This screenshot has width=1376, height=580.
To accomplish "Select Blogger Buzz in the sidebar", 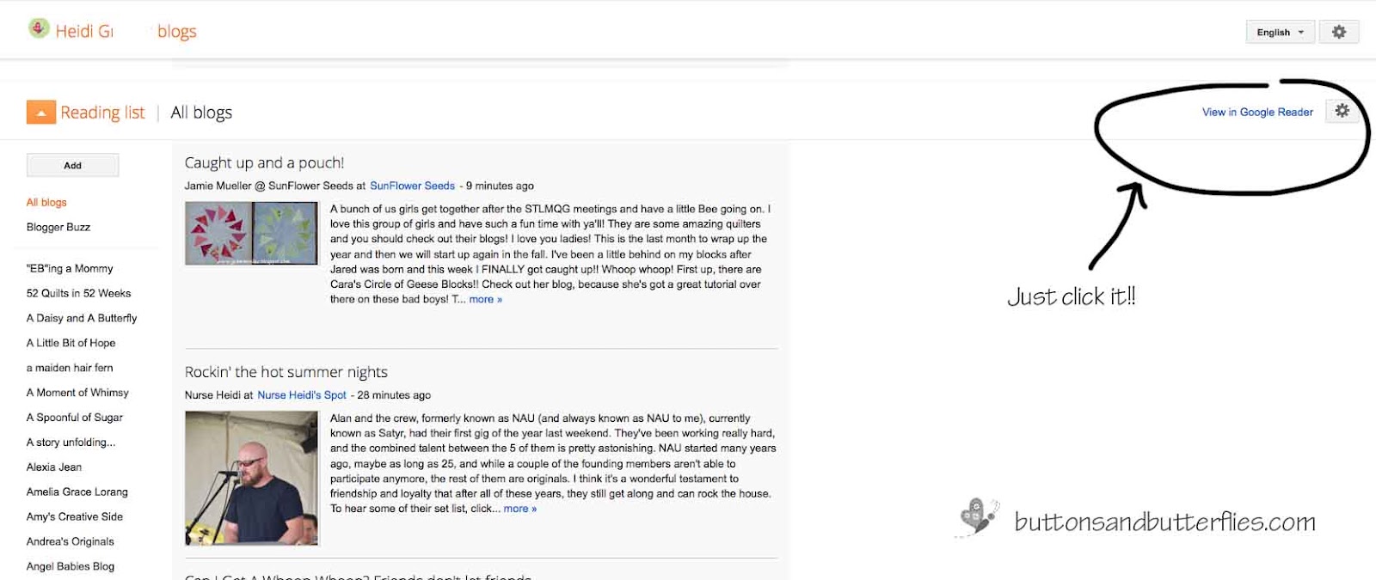I will pos(58,227).
